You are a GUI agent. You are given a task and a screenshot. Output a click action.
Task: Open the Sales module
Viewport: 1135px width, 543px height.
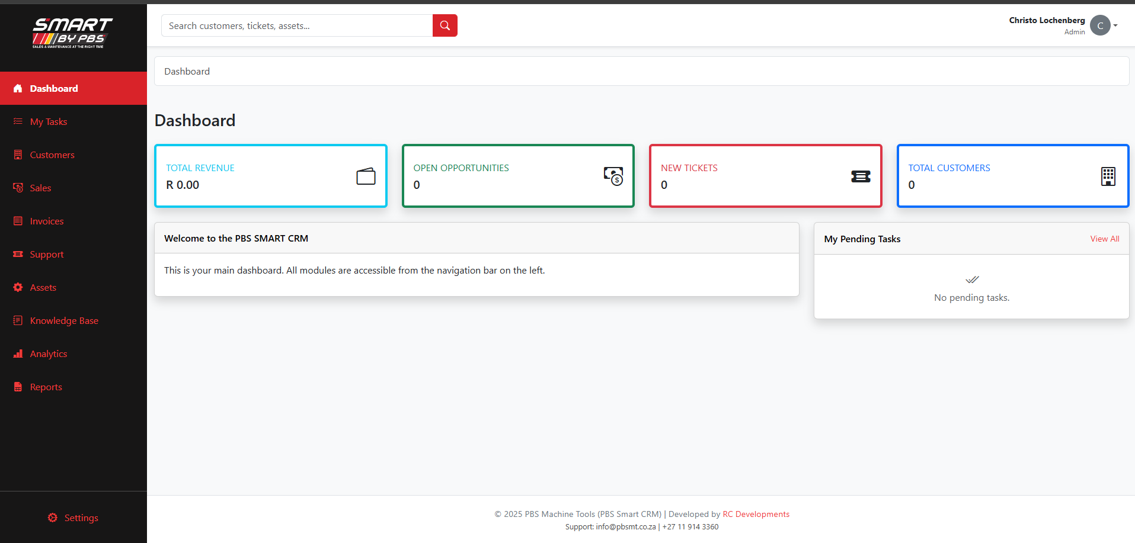(73, 188)
